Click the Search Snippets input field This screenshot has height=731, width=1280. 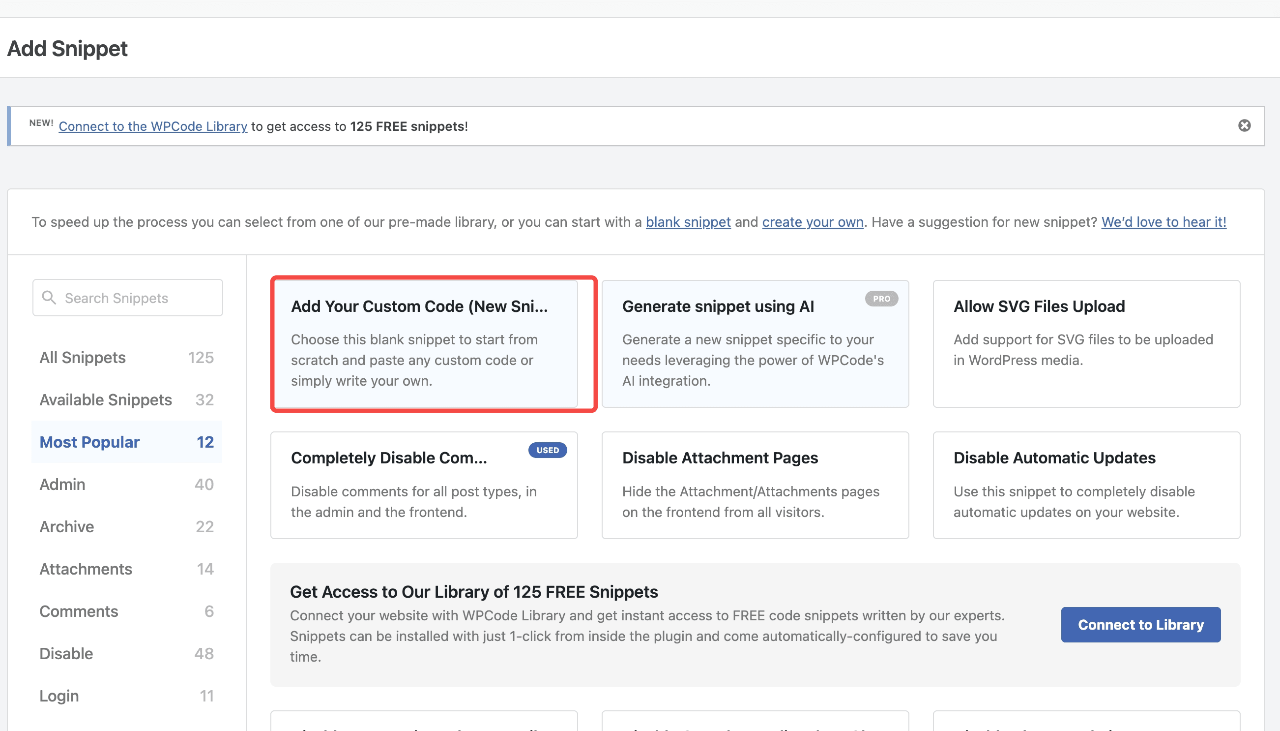(x=127, y=297)
